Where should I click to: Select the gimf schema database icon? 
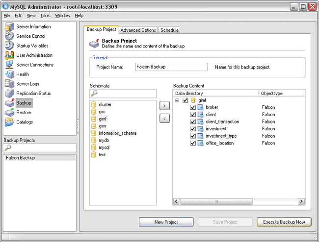pyautogui.click(x=94, y=119)
